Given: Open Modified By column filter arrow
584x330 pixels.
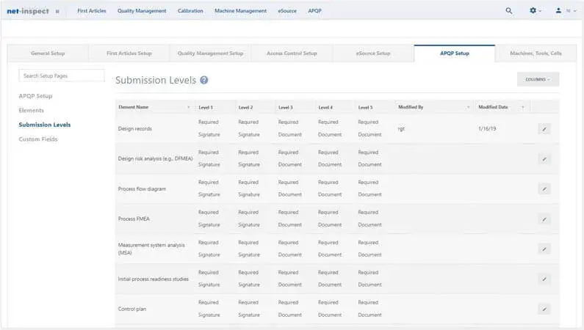Looking at the screenshot, I should point(468,107).
